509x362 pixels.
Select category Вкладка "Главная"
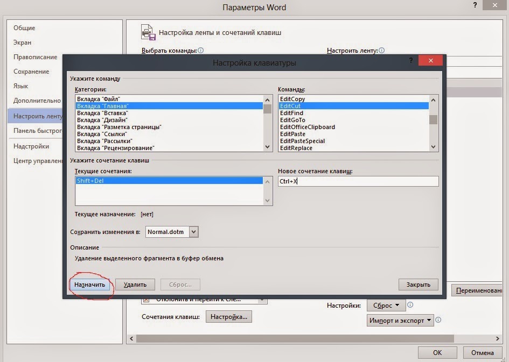tap(169, 106)
